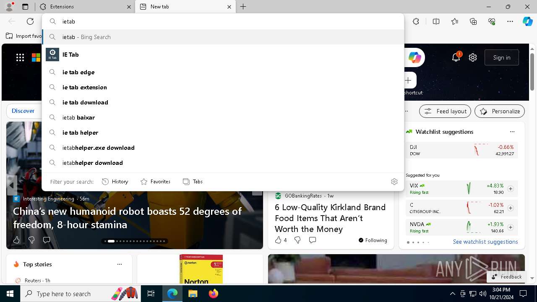Open Watchlist suggestions more options
This screenshot has height=302, width=537.
[512, 132]
